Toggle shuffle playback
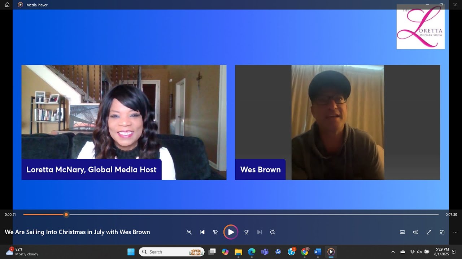Viewport: 462px width, 259px height. (189, 232)
